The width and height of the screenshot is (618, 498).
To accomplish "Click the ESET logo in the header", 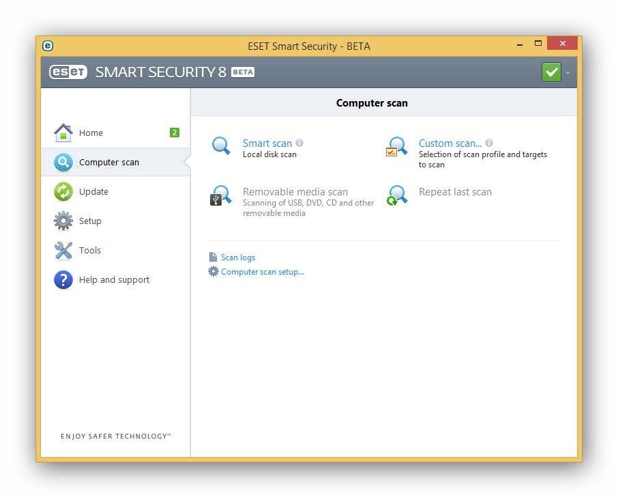I will click(68, 72).
